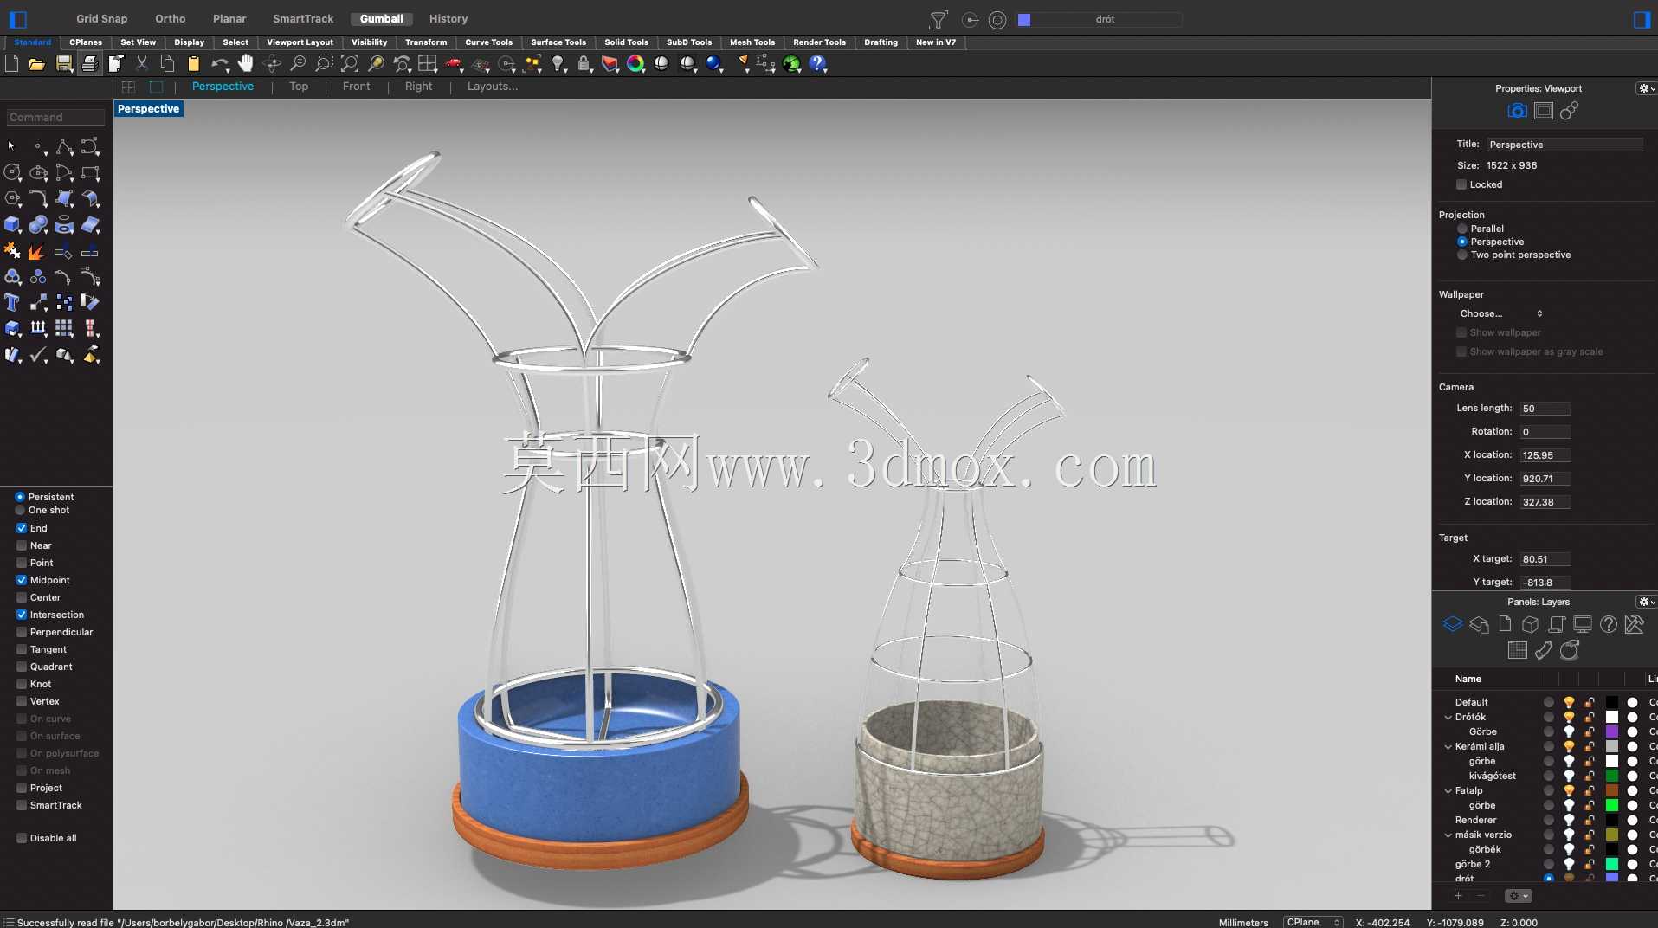Click the Save floppy disk icon
The width and height of the screenshot is (1658, 928).
[63, 63]
